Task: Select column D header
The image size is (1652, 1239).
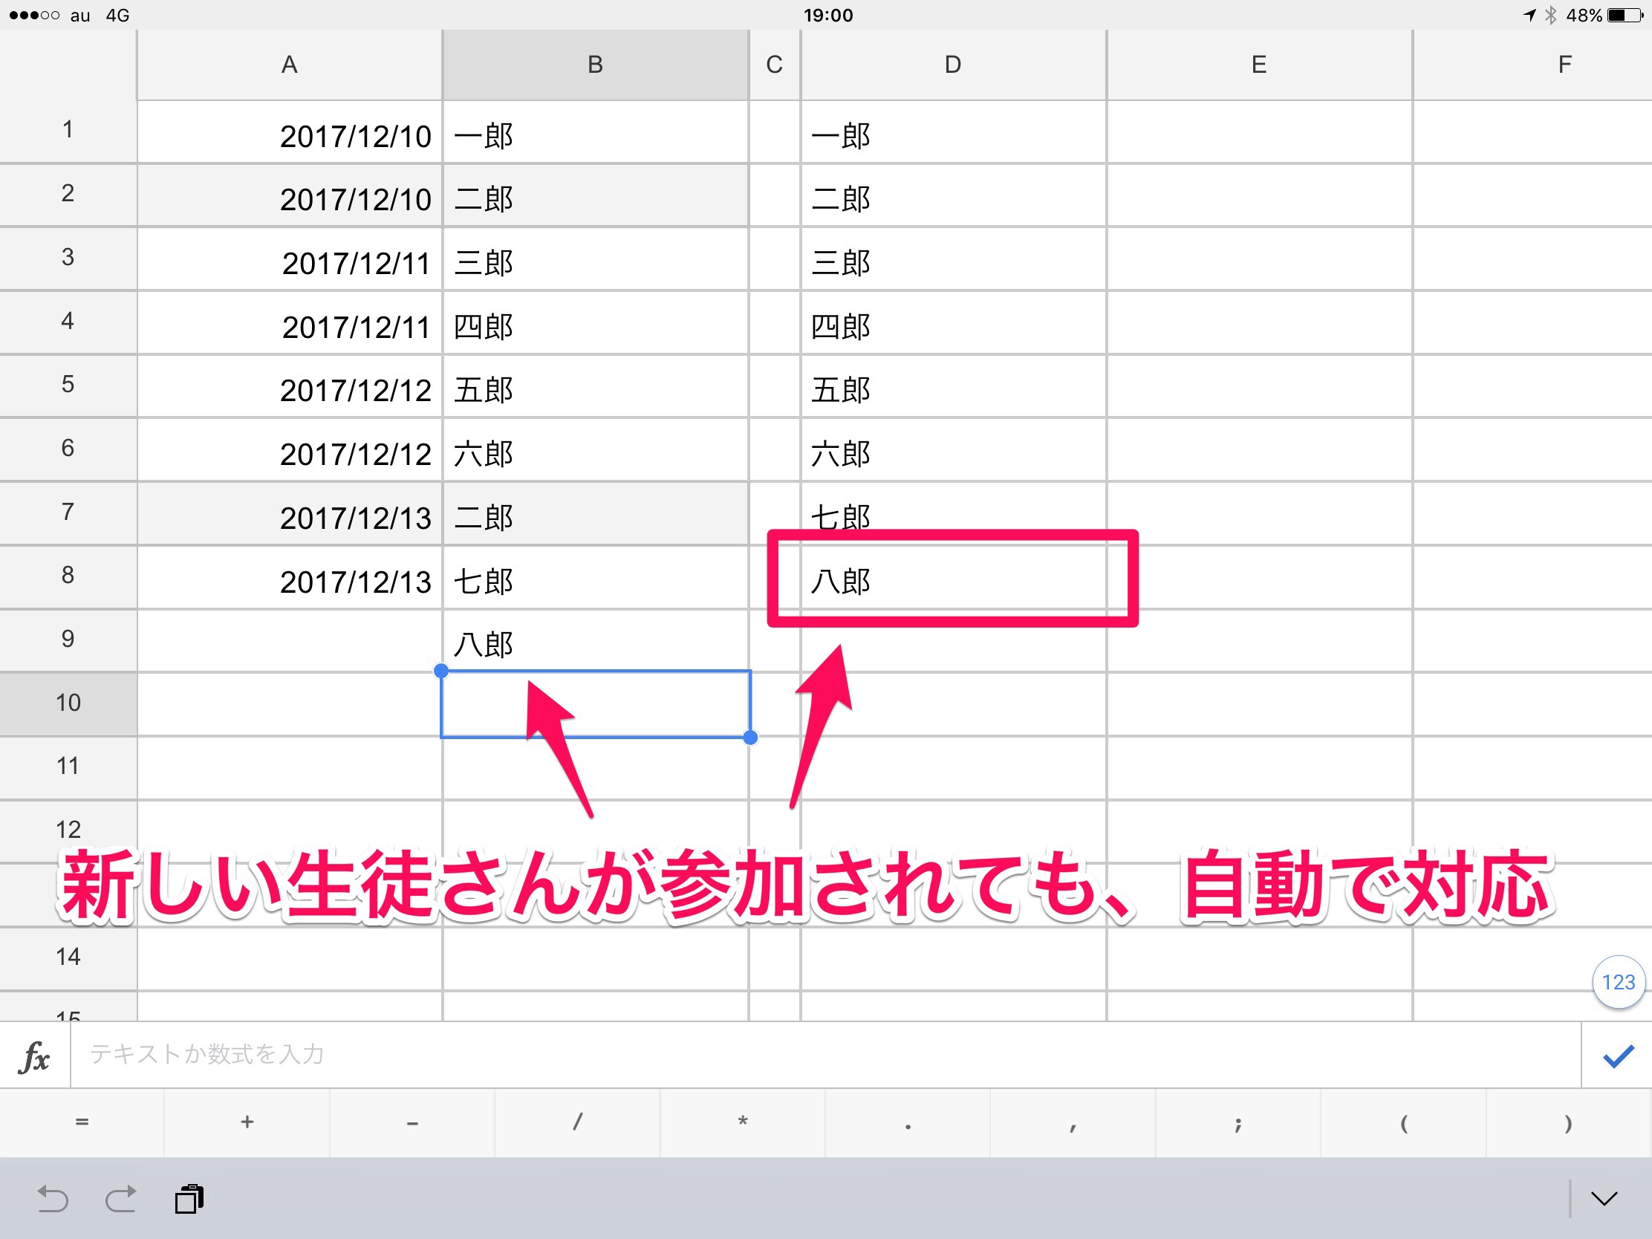Action: coord(952,65)
